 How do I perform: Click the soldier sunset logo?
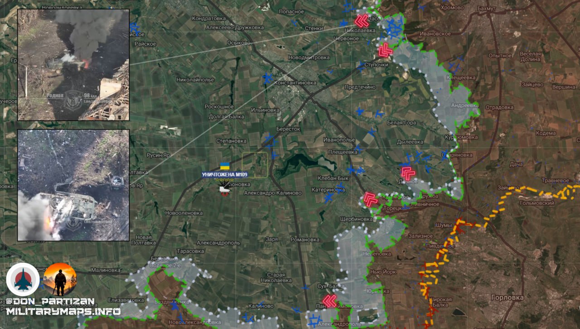click(x=60, y=279)
